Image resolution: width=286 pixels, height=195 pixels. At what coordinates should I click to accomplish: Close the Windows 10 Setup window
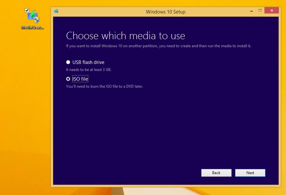(x=272, y=10)
